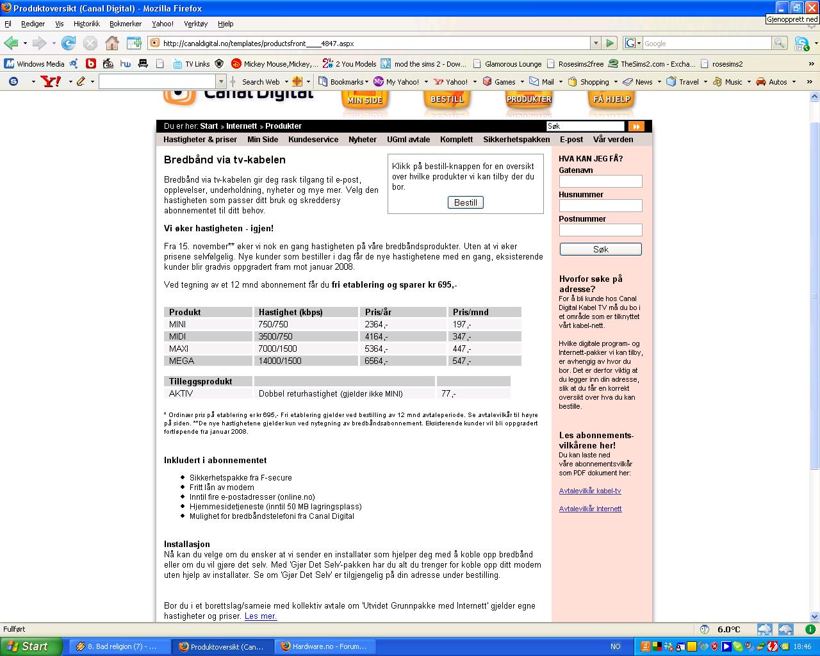This screenshot has height=656, width=820.
Task: Open the address bar history dropdown
Action: tap(596, 43)
